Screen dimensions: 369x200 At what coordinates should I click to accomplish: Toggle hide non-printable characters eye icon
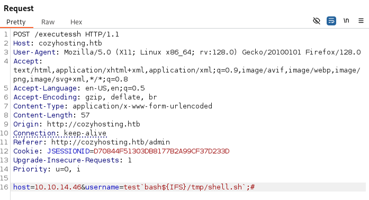point(317,21)
